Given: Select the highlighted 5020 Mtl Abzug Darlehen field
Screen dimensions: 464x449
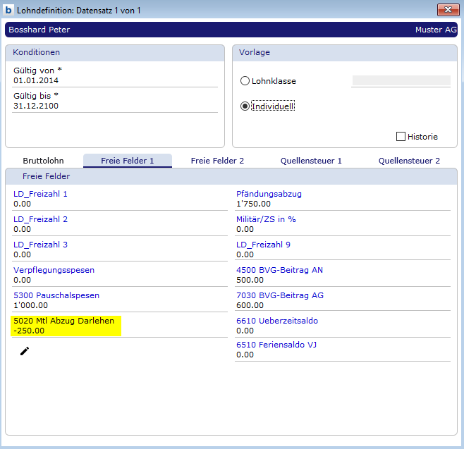Looking at the screenshot, I should pyautogui.click(x=66, y=326).
